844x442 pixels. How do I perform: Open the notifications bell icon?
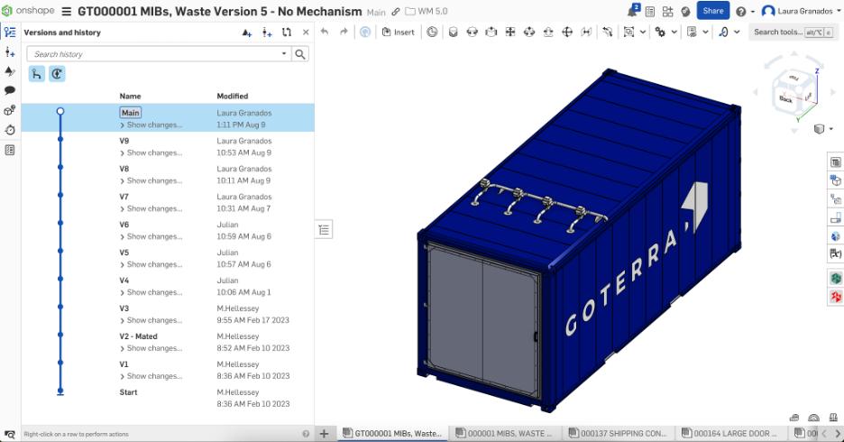(634, 11)
